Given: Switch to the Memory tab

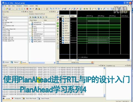Looking at the screenshot, I should (x=15, y=62).
